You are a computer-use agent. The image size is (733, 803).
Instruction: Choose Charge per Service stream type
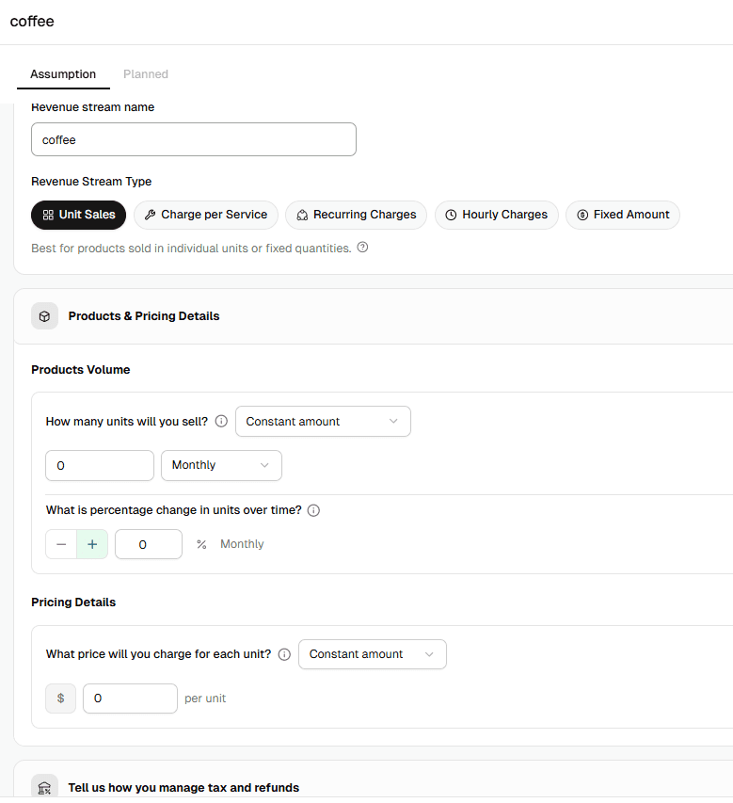tap(206, 215)
